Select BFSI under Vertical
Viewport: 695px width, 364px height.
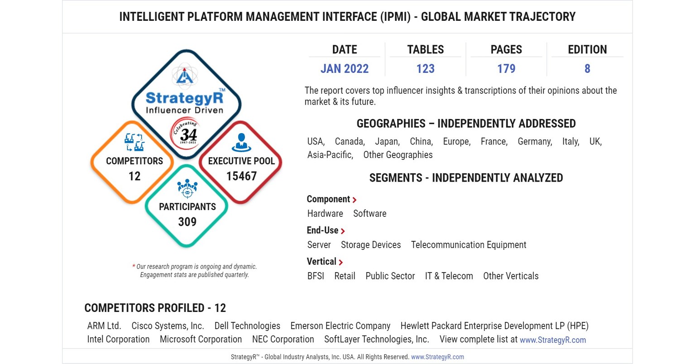tap(316, 276)
